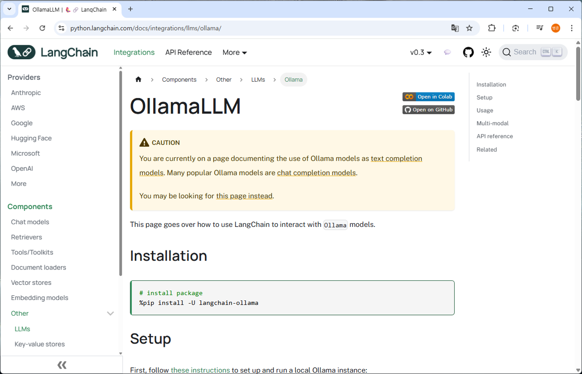Open the Integrations navbar item

click(134, 52)
